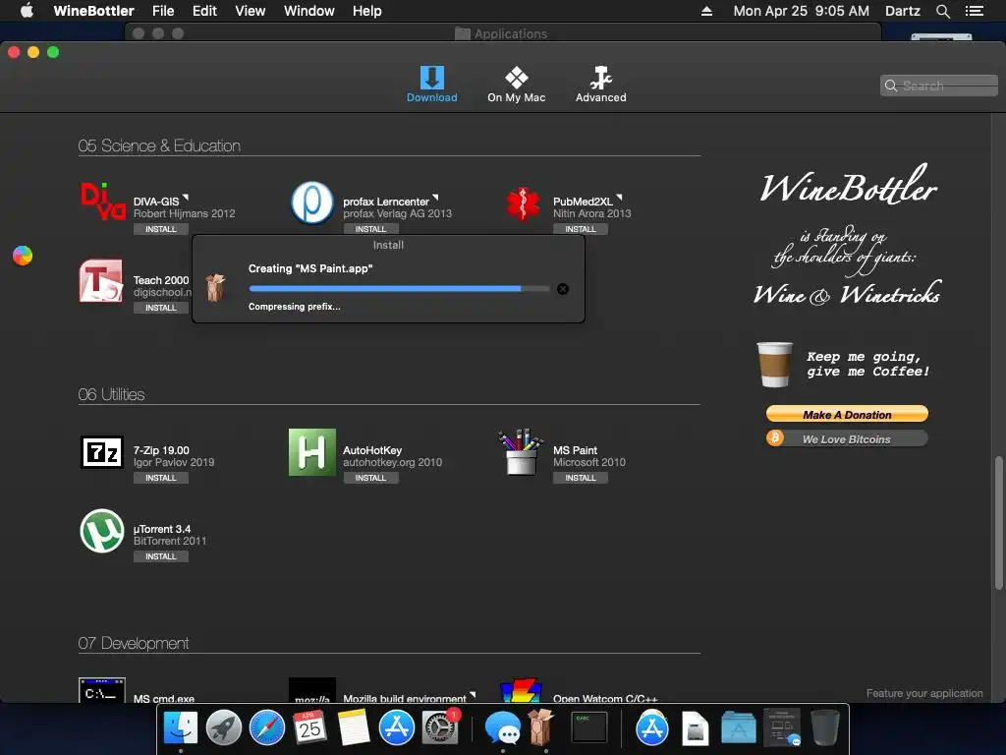Click the Dartz user name in menu bar
Screen dimensions: 1006x755
point(902,11)
